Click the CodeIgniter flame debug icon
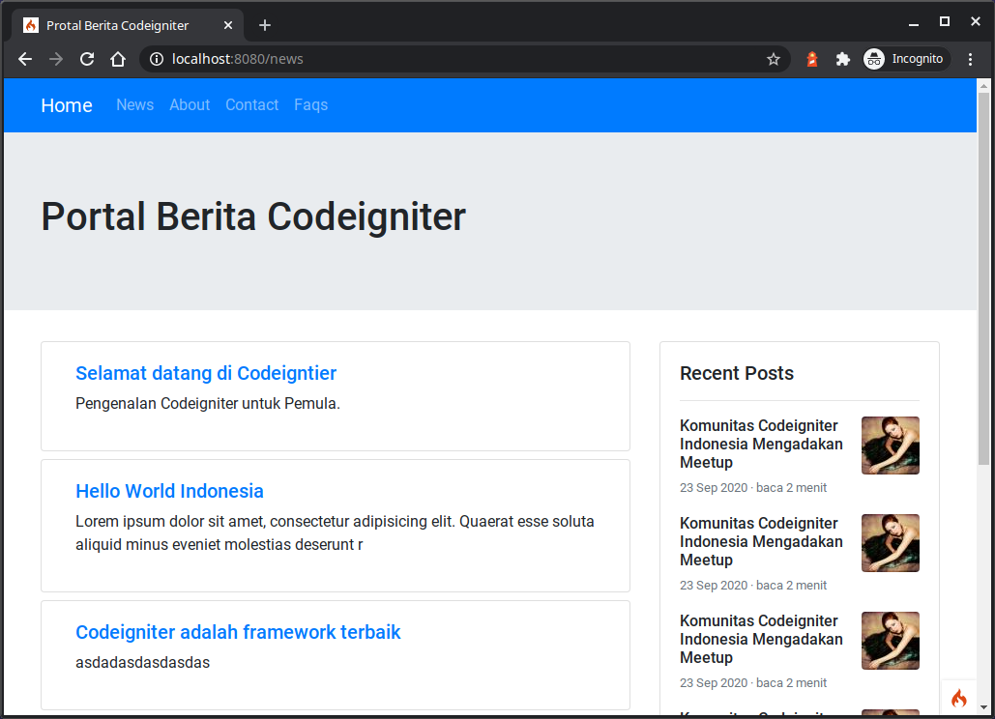This screenshot has width=995, height=719. tap(958, 698)
